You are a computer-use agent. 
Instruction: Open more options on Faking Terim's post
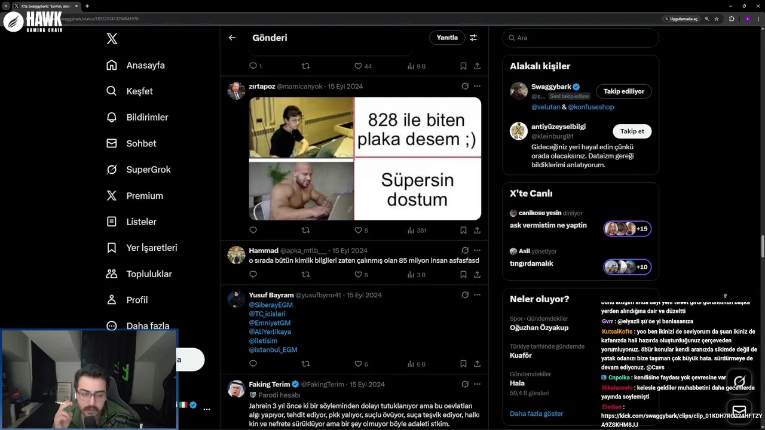point(477,384)
